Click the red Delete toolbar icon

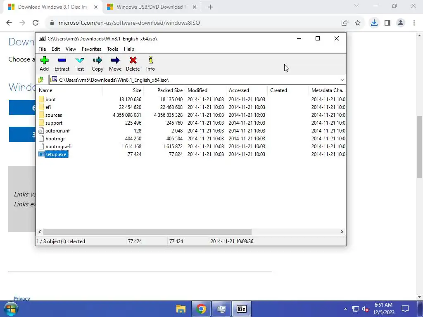[133, 60]
